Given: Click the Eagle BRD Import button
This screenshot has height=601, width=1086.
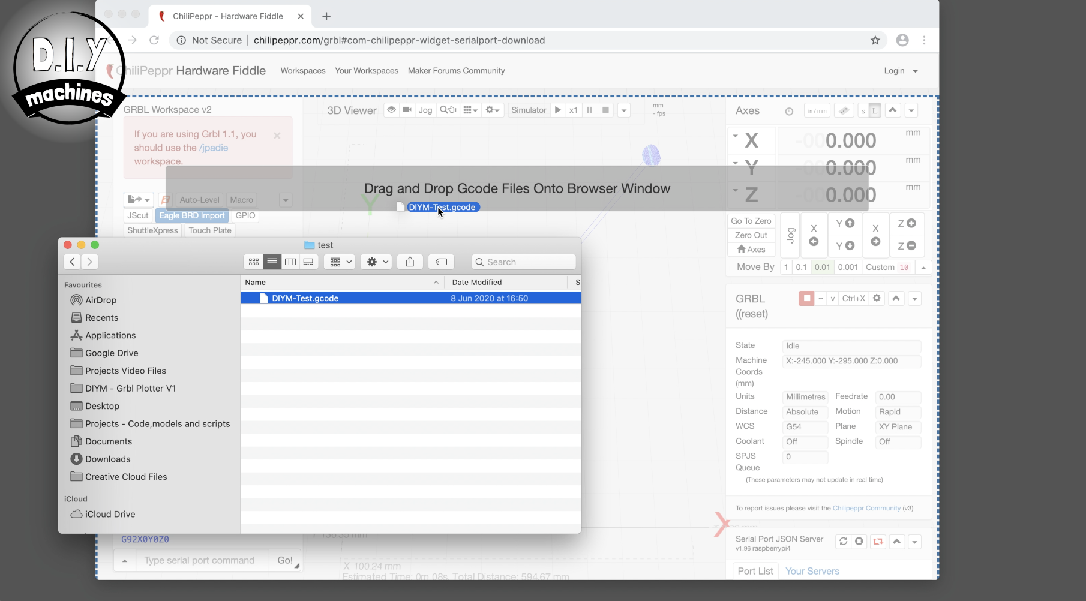Looking at the screenshot, I should pos(191,215).
